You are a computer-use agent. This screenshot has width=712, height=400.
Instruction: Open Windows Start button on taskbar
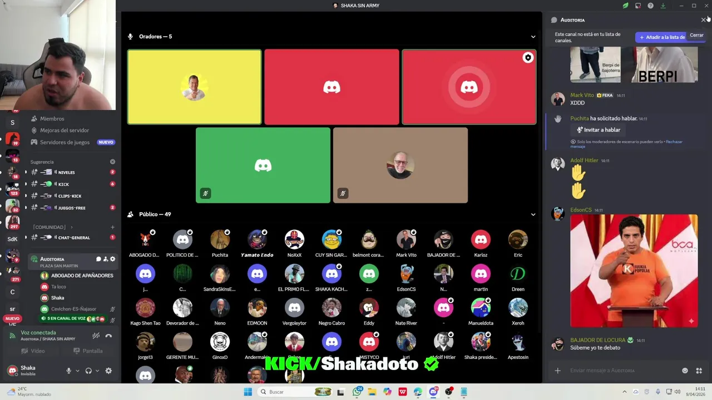[248, 392]
